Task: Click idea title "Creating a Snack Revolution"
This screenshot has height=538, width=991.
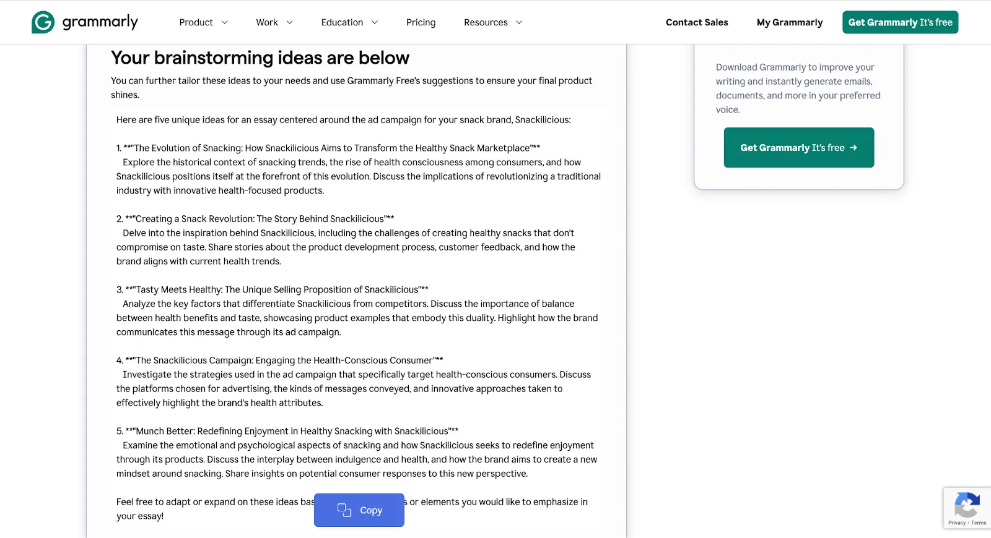Action: pyautogui.click(x=194, y=219)
